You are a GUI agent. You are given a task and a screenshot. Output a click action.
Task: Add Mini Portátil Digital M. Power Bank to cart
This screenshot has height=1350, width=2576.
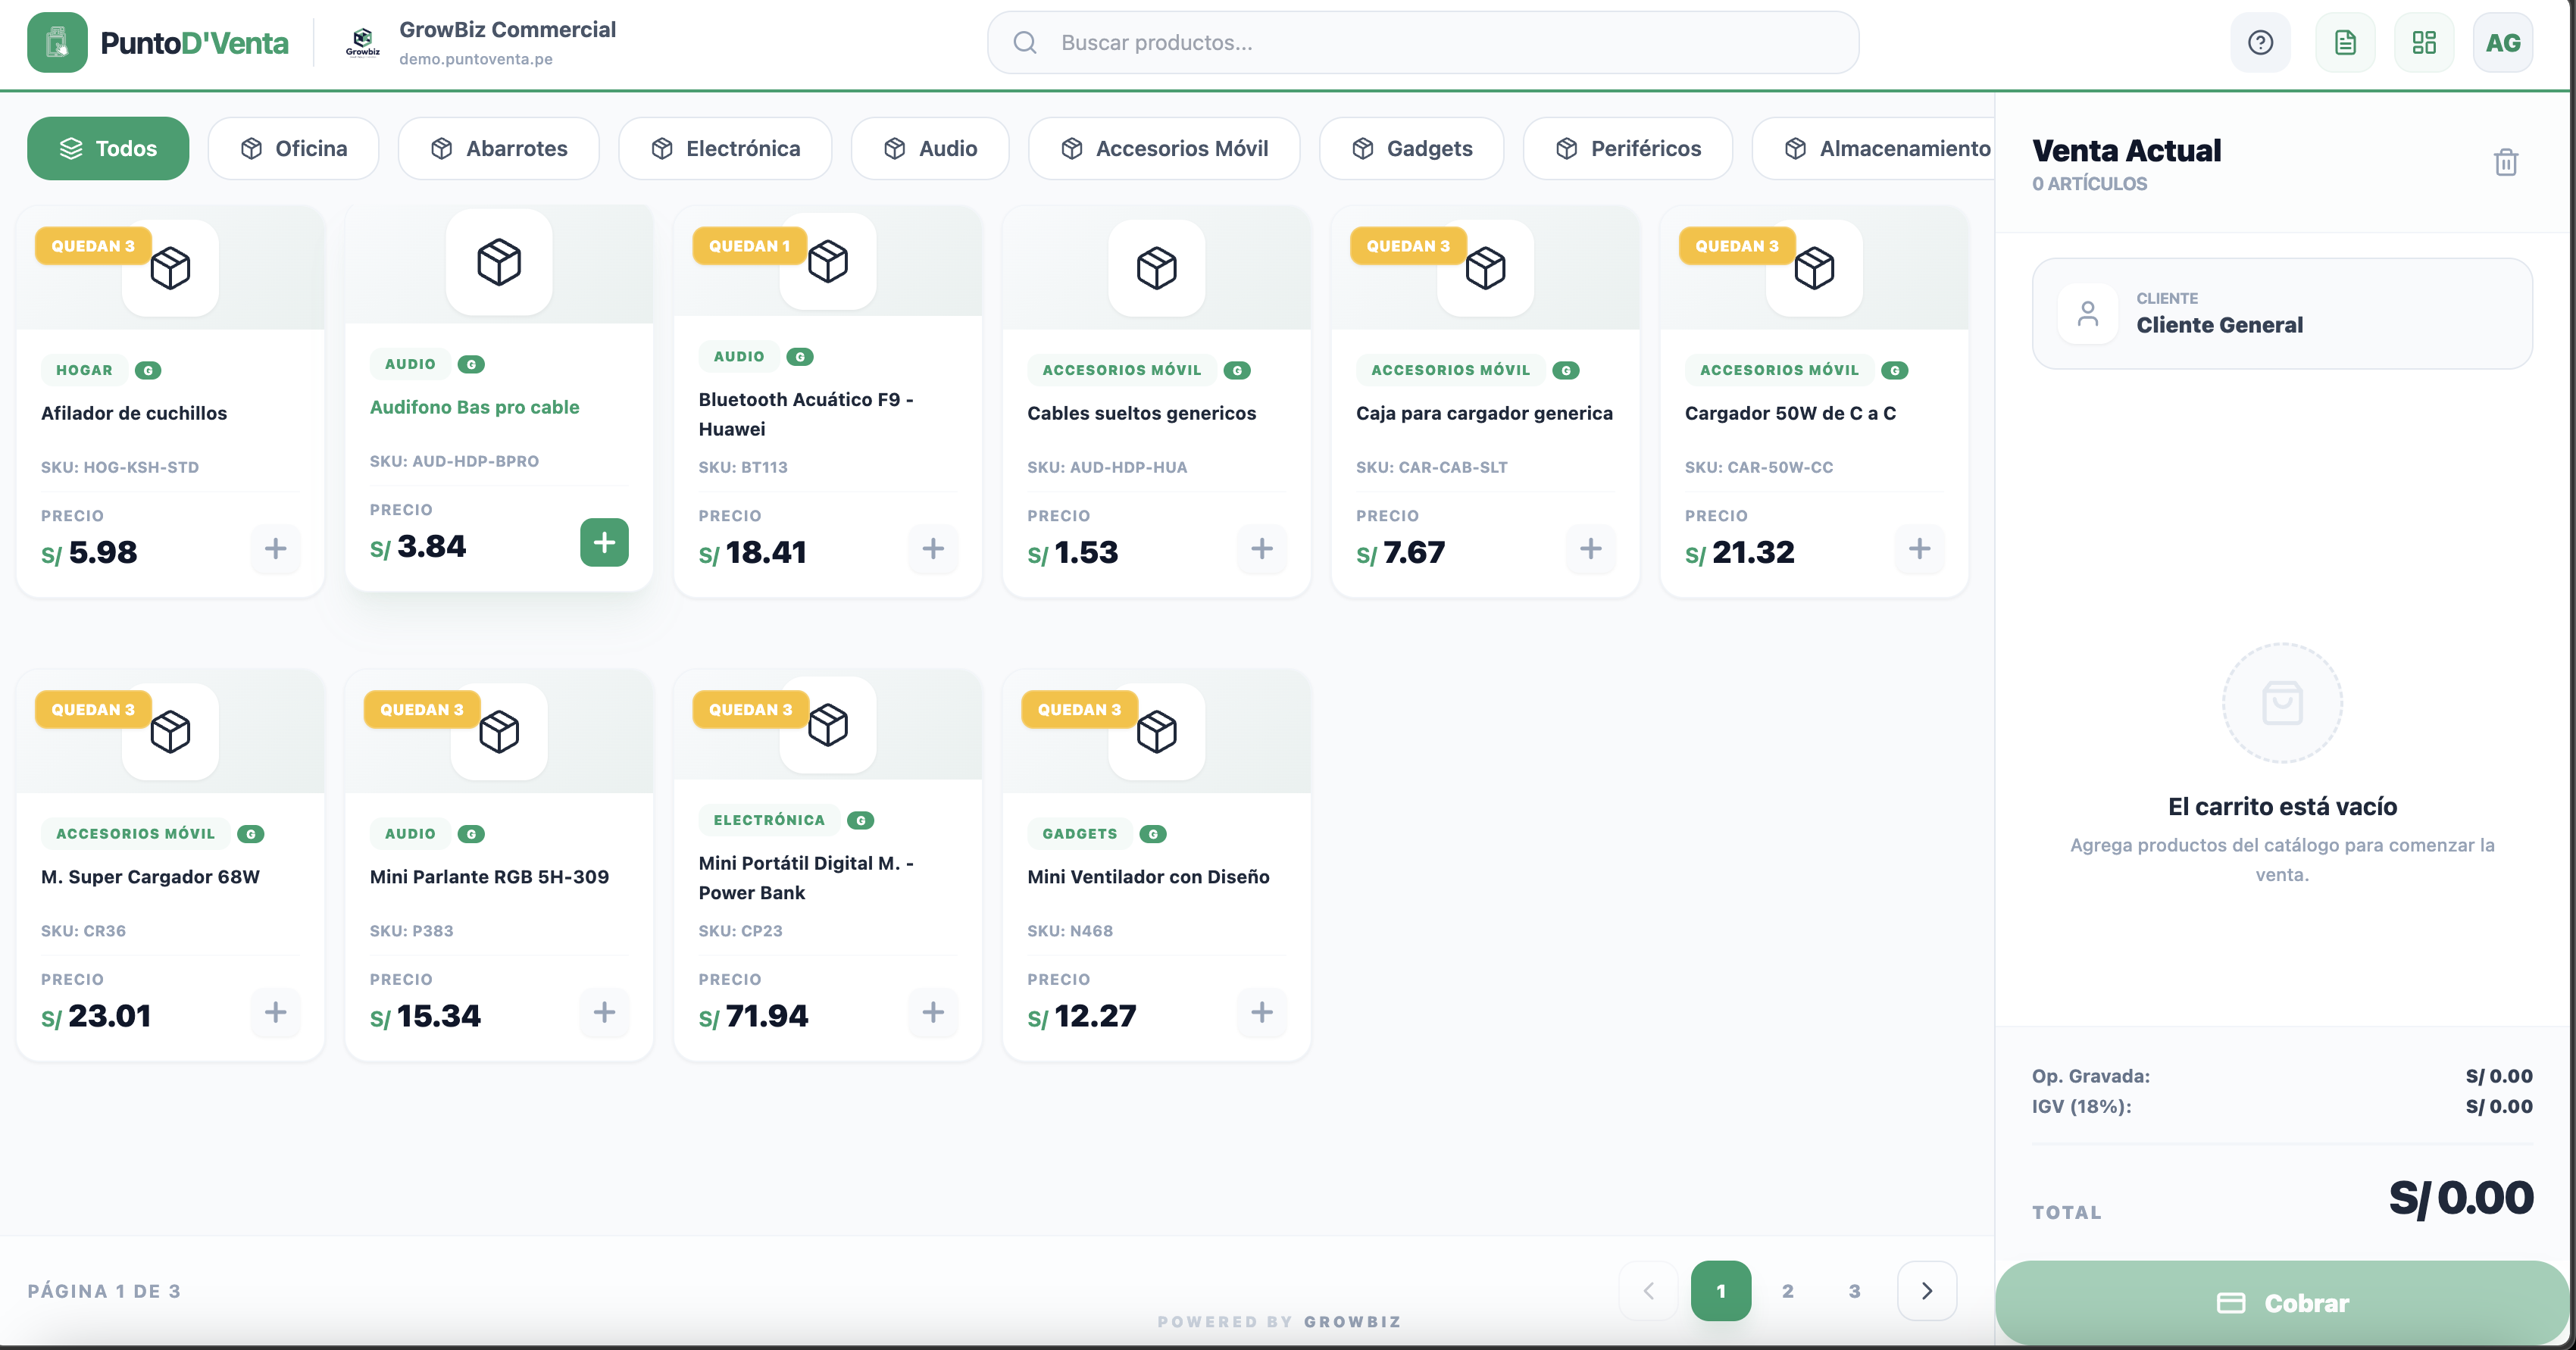pos(933,1013)
